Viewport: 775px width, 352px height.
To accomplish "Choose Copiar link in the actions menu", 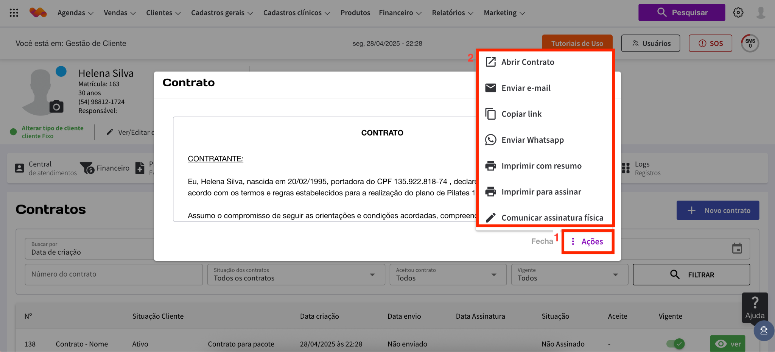I will point(521,114).
